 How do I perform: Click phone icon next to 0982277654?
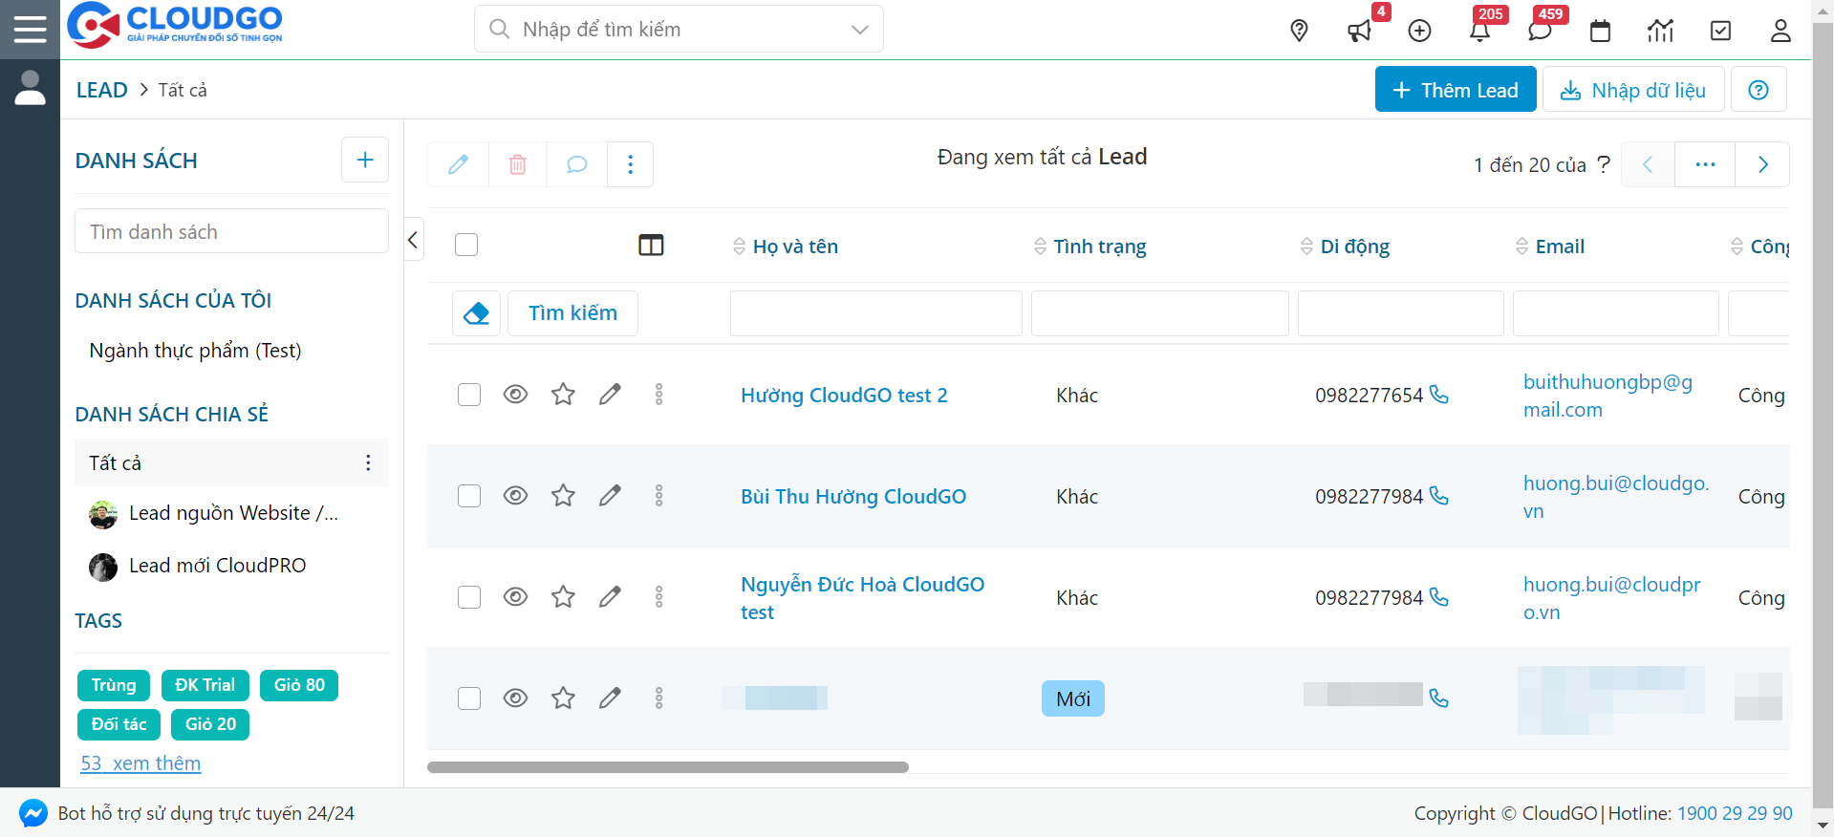point(1439,395)
